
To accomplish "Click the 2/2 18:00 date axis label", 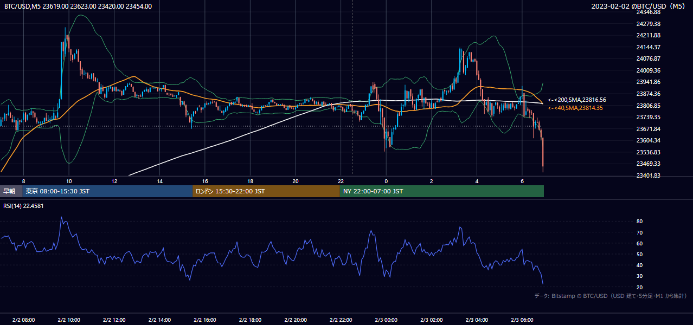I will (250, 320).
